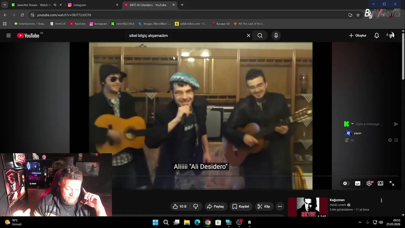Pop out or collapse the Kick chat panel
This screenshot has width=405, height=228.
point(396,140)
